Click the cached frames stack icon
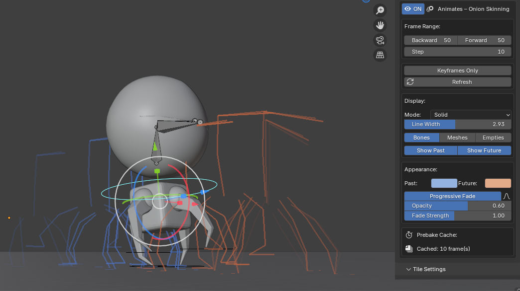 point(409,249)
